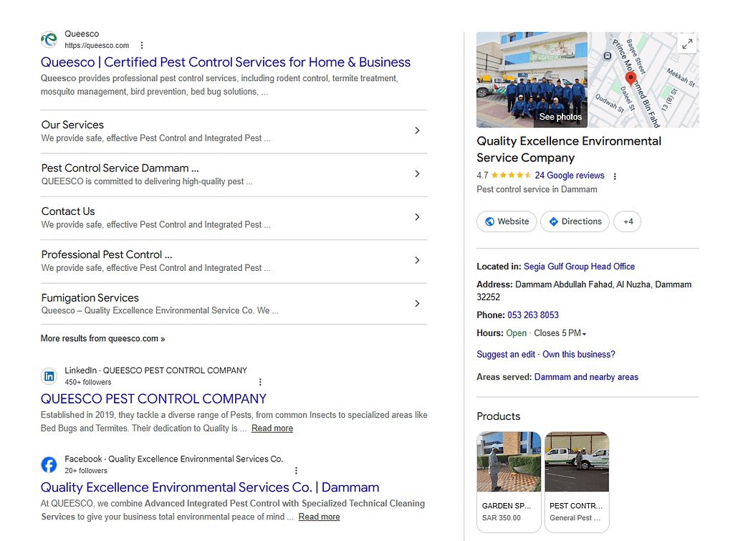Expand the map with the fullscreen arrows icon
Image resolution: width=738 pixels, height=541 pixels.
(687, 44)
